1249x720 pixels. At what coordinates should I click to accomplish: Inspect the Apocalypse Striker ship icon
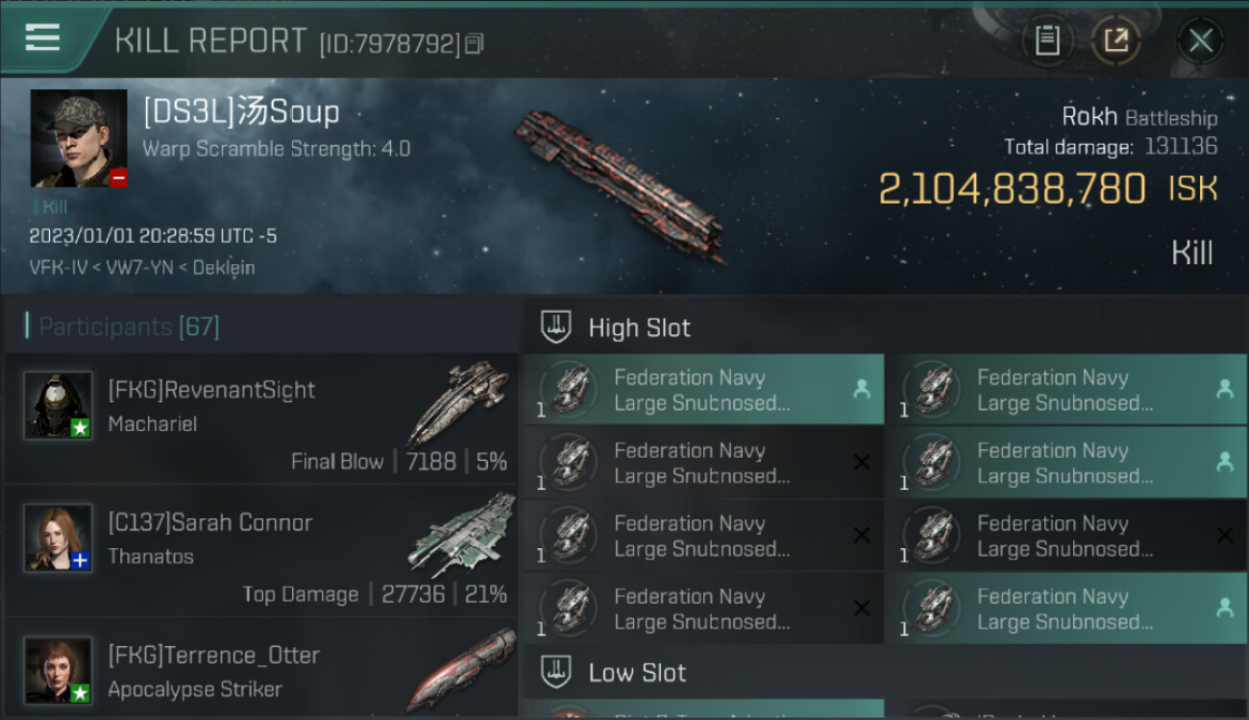tap(461, 667)
